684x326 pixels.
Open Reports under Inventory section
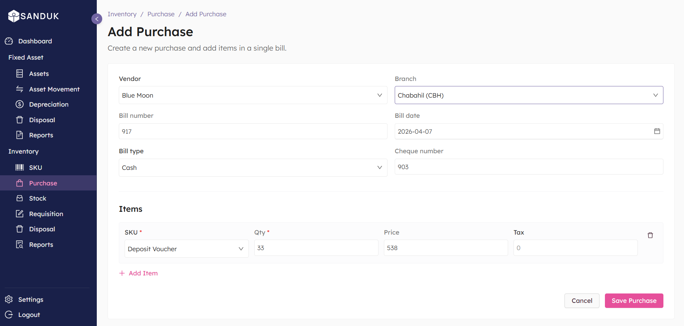click(x=41, y=244)
